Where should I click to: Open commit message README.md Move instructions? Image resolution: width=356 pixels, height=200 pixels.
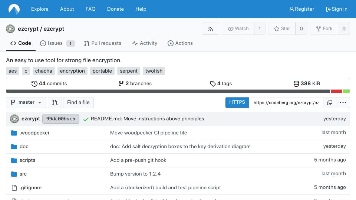coord(147,119)
